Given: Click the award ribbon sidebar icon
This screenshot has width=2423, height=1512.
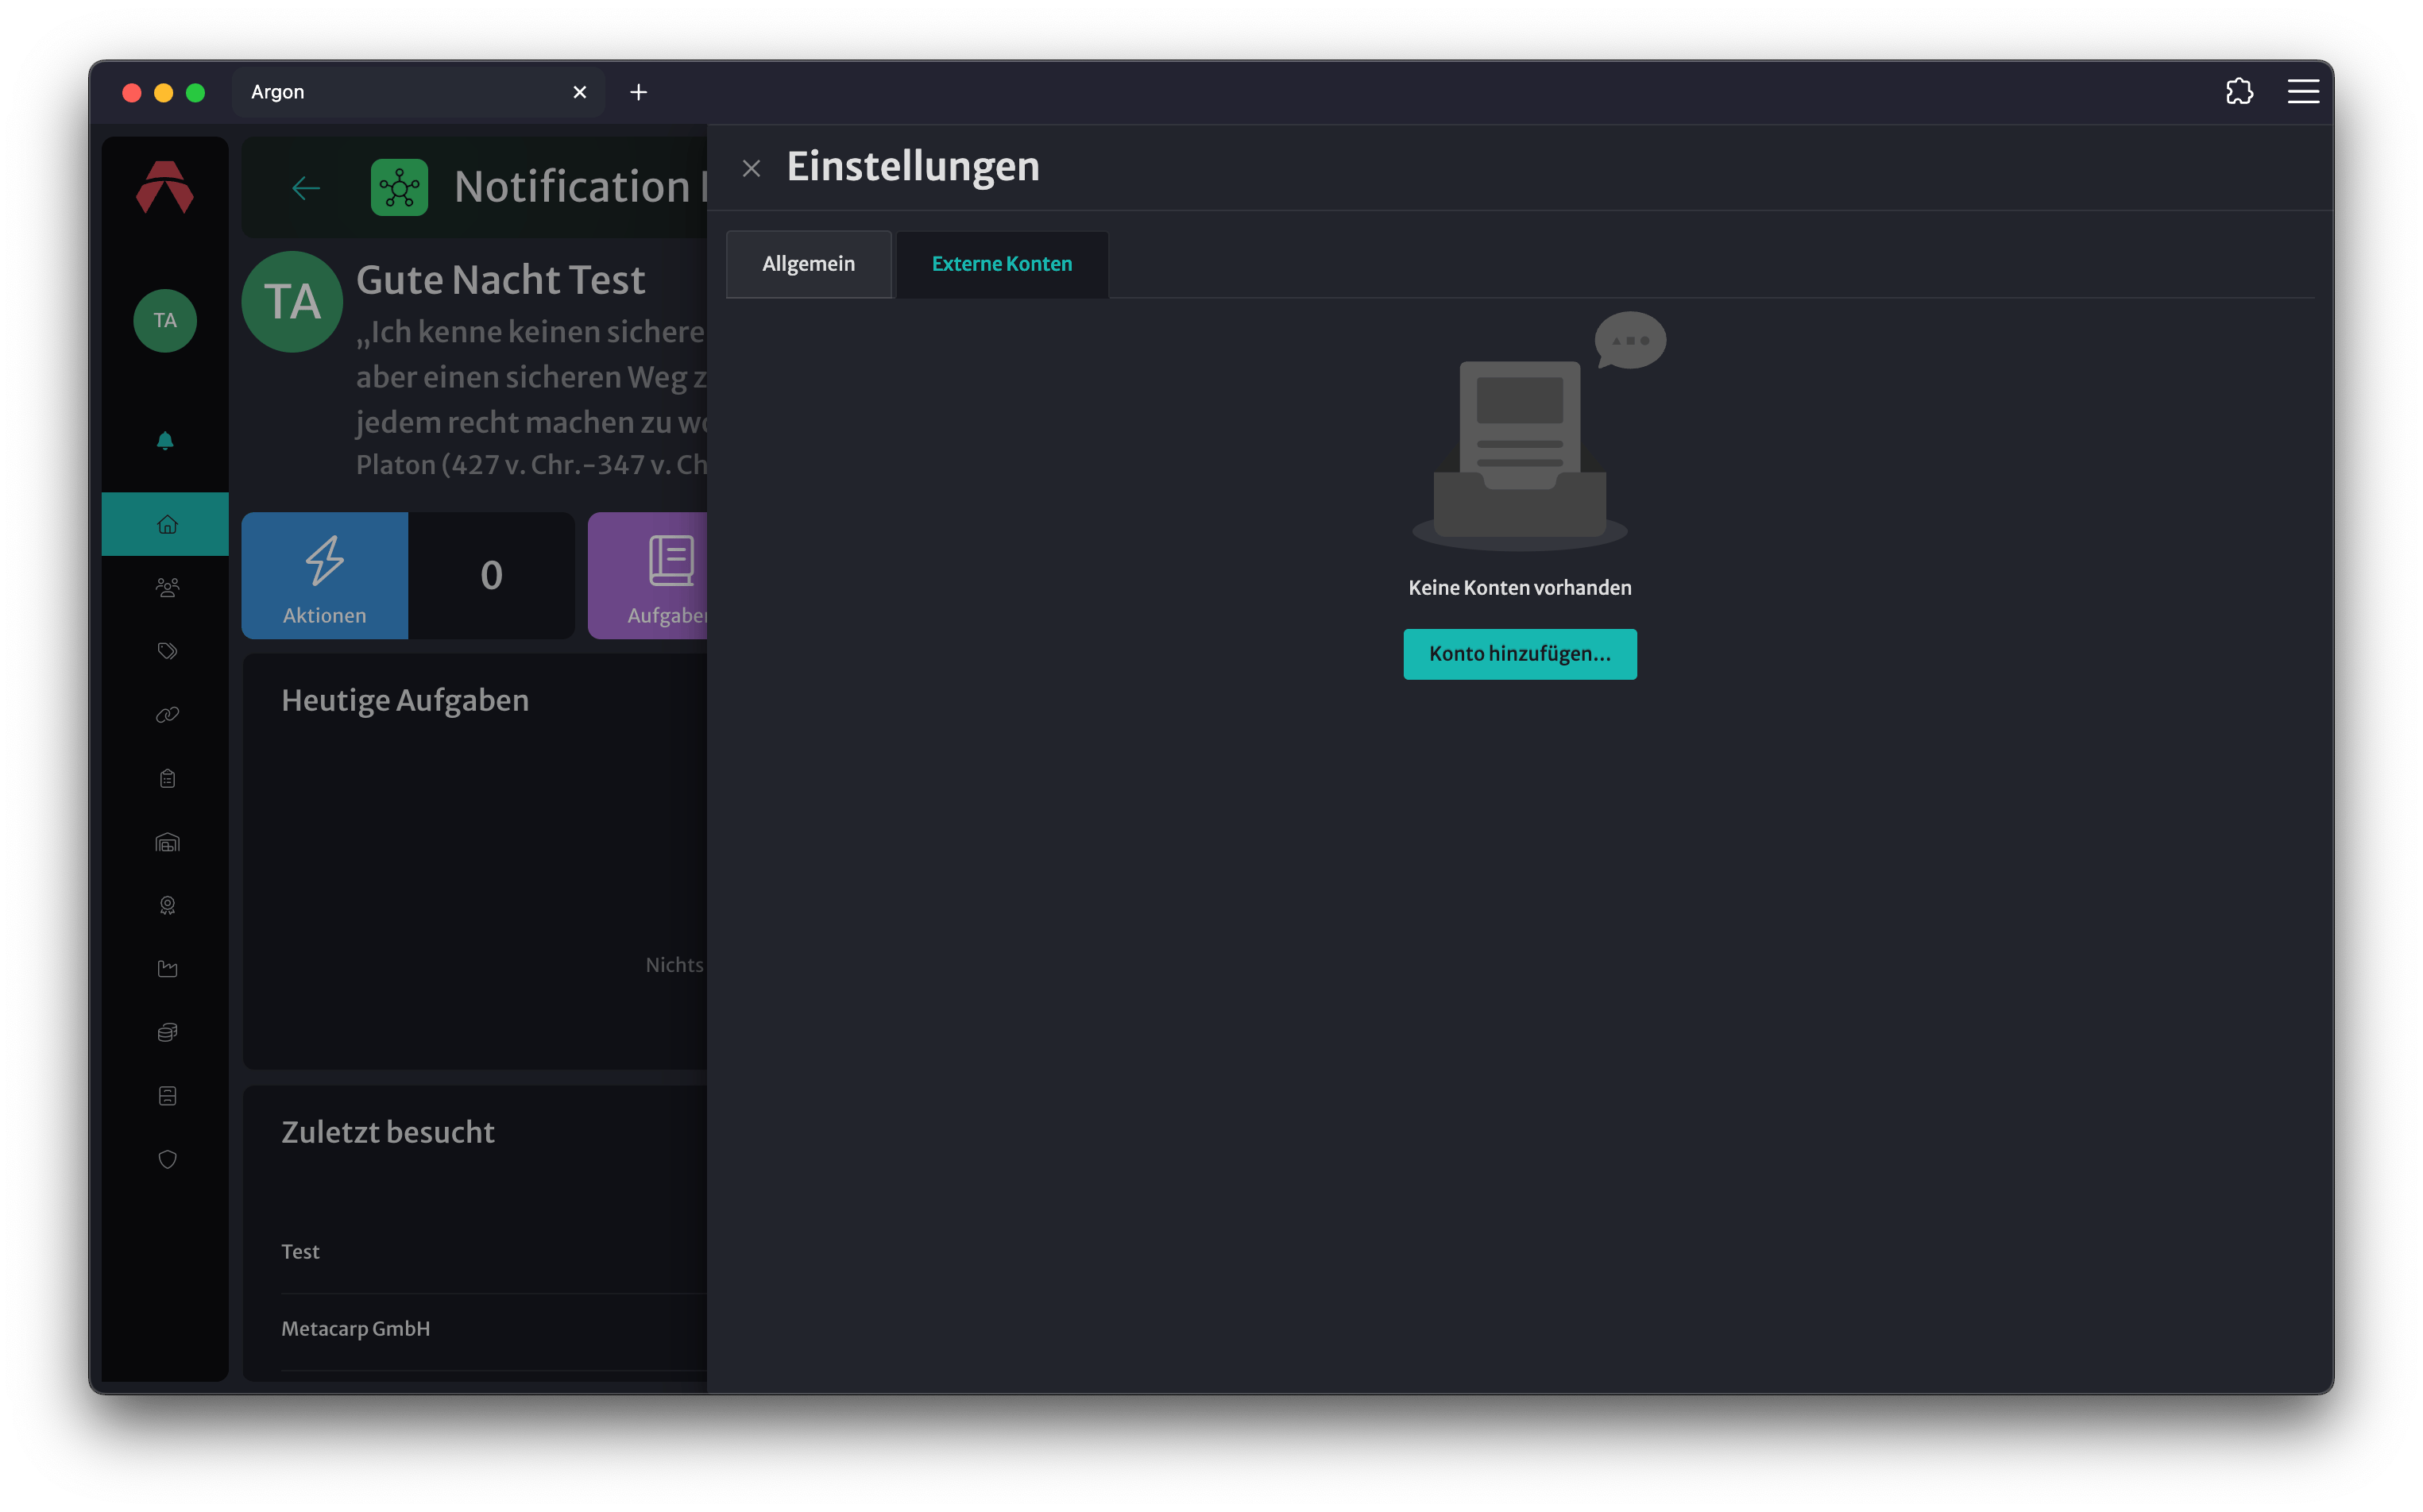Looking at the screenshot, I should point(167,905).
